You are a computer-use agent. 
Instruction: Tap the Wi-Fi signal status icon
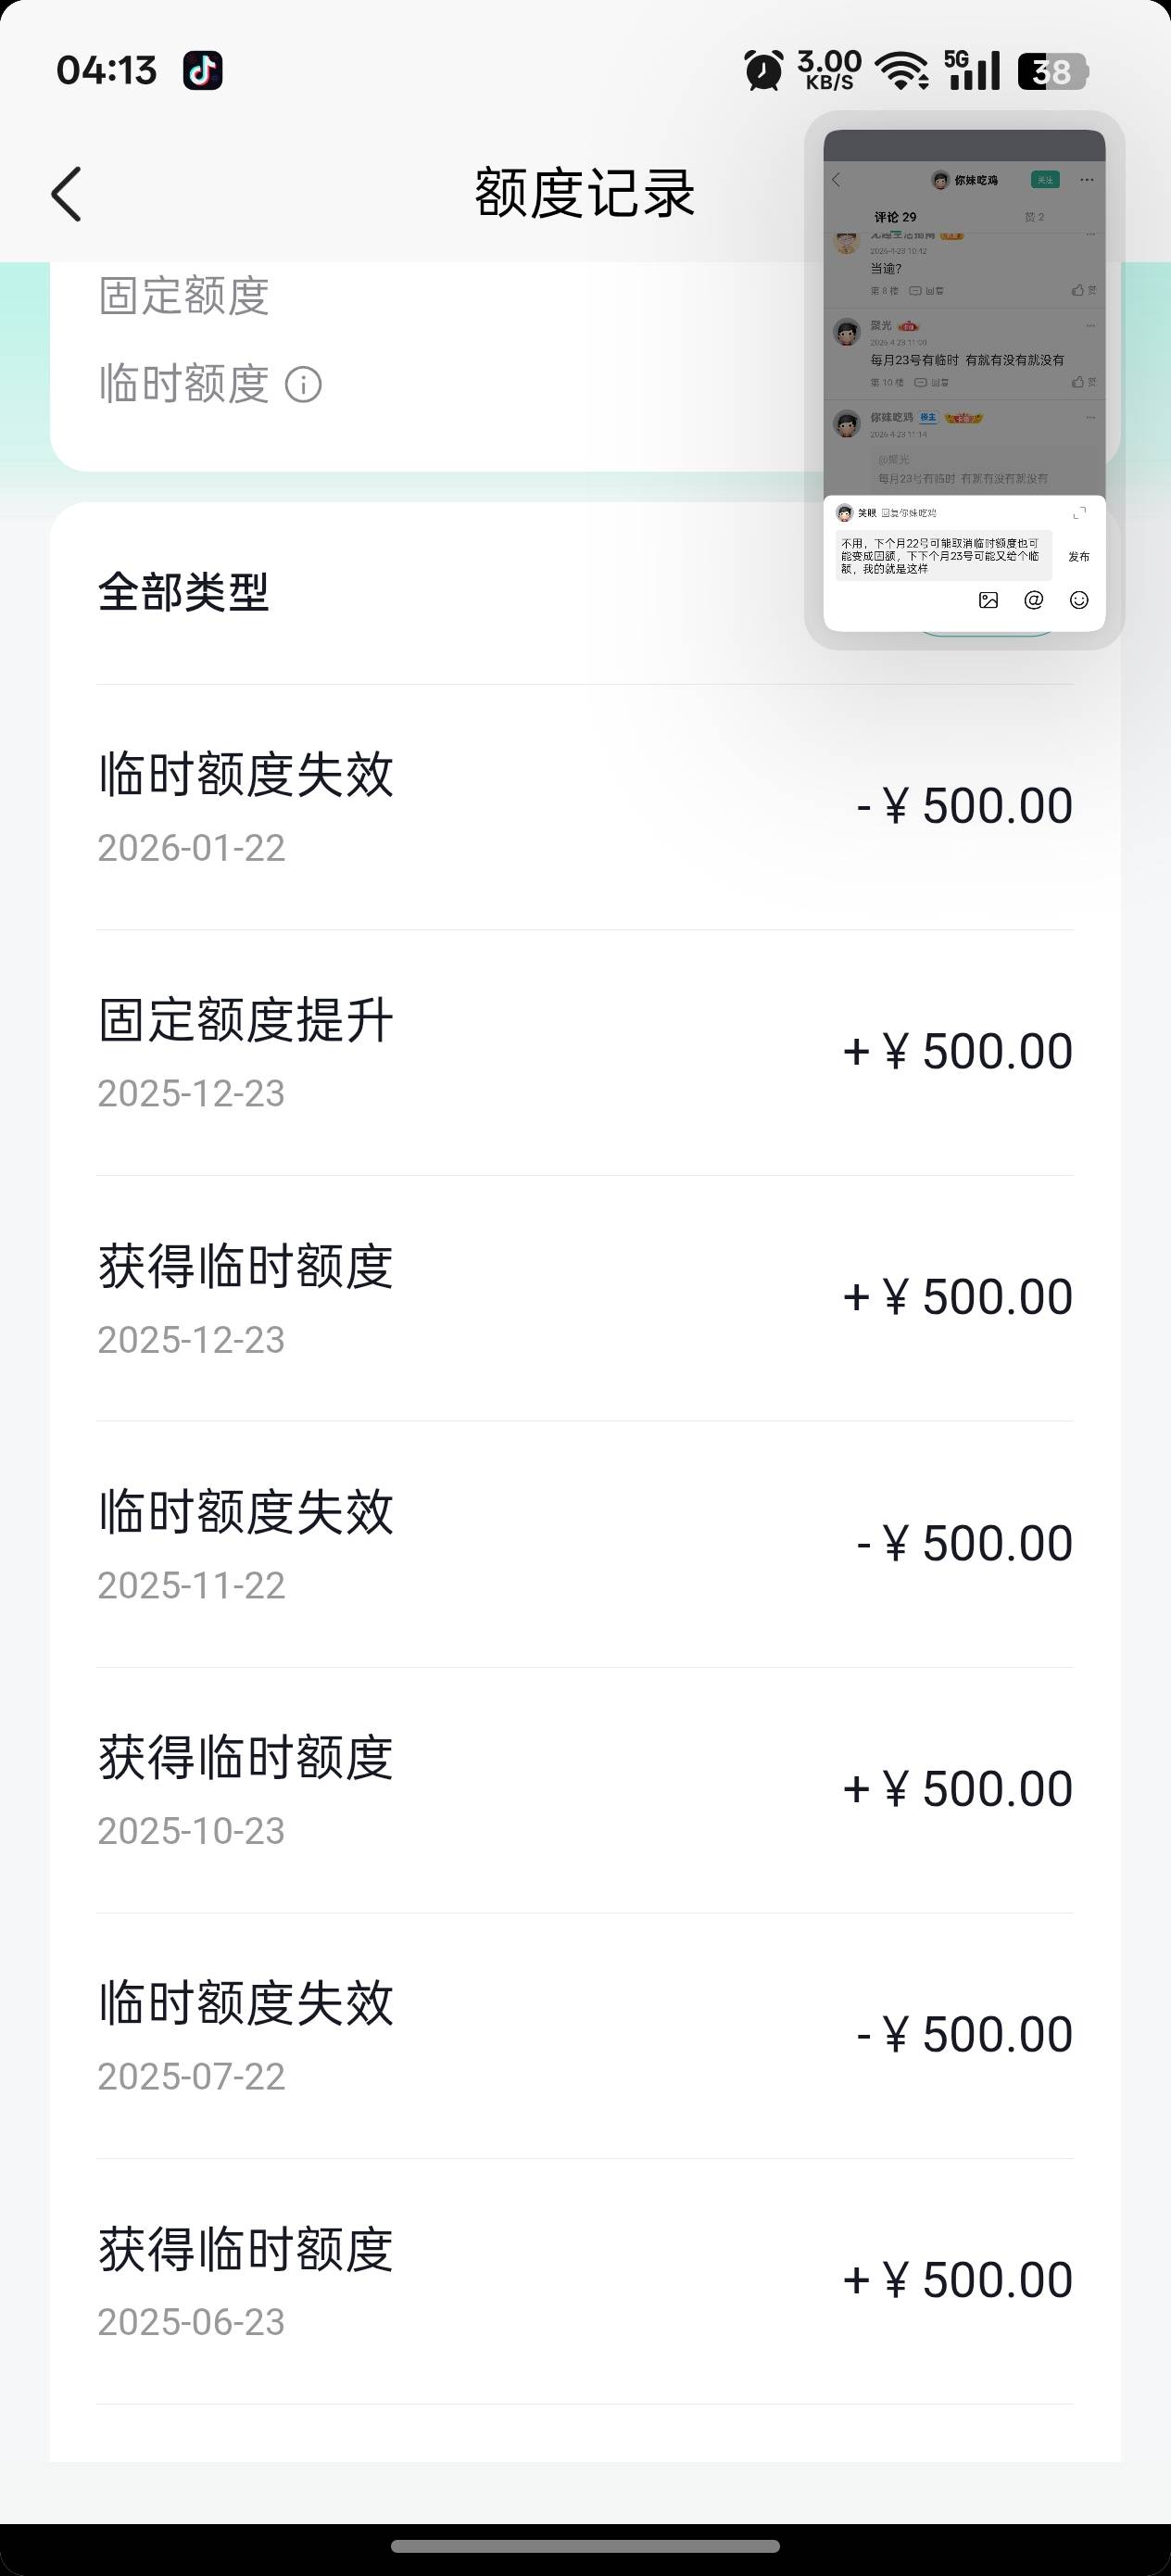pos(901,71)
